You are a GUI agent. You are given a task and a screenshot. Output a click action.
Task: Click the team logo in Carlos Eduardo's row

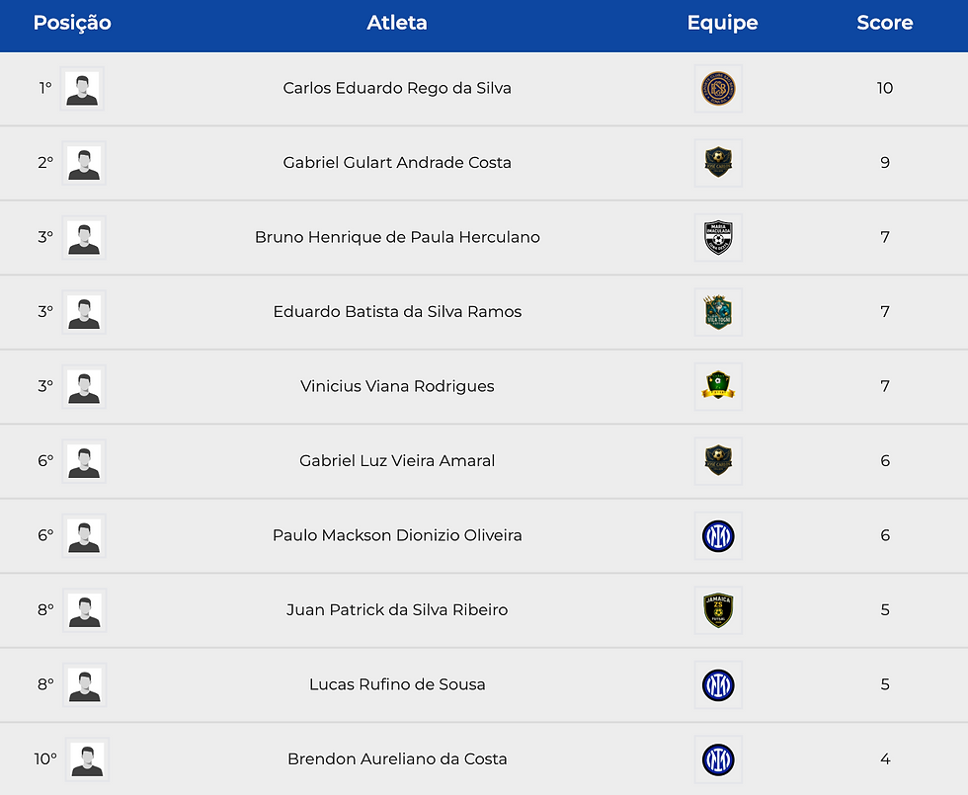718,89
